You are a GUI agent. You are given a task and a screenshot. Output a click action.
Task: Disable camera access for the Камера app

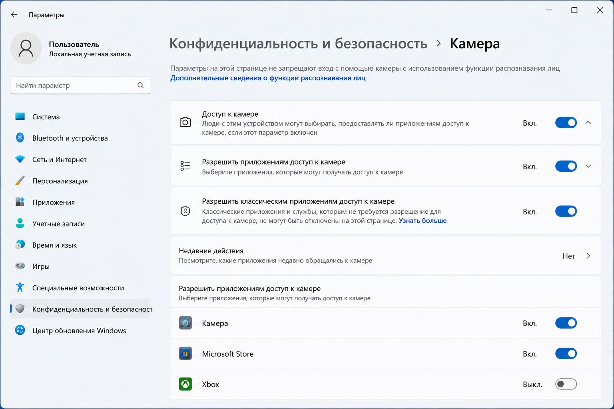coord(566,323)
